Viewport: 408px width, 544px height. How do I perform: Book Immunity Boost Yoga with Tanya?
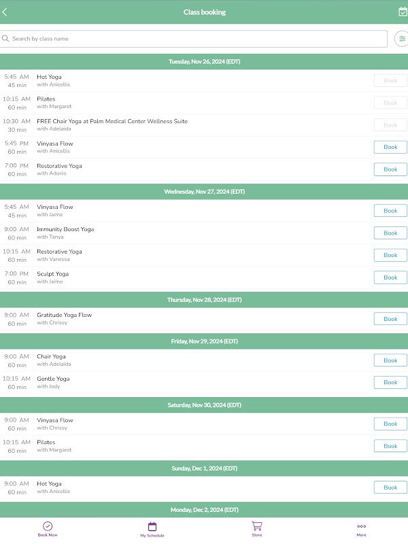(390, 233)
